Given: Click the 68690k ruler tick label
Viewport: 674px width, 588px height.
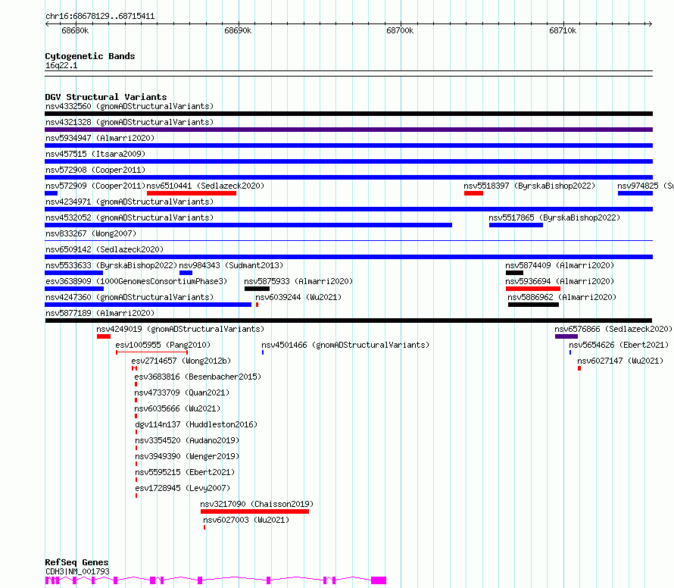Looking at the screenshot, I should click(x=238, y=30).
